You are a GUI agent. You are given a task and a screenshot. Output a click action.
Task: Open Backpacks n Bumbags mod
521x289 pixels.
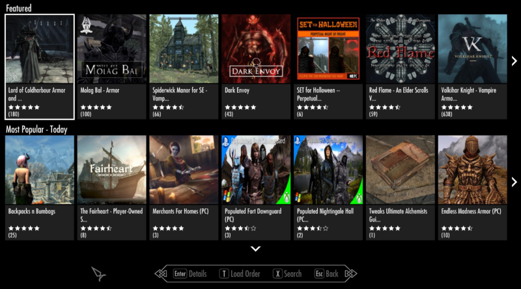(x=40, y=188)
